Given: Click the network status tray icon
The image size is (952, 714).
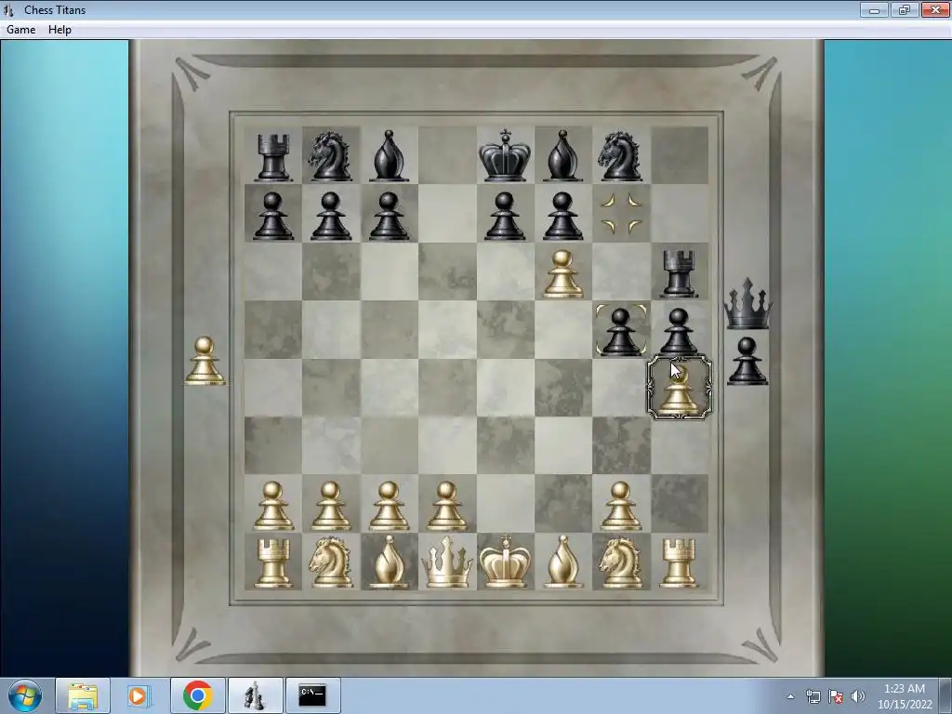Looking at the screenshot, I should [813, 696].
